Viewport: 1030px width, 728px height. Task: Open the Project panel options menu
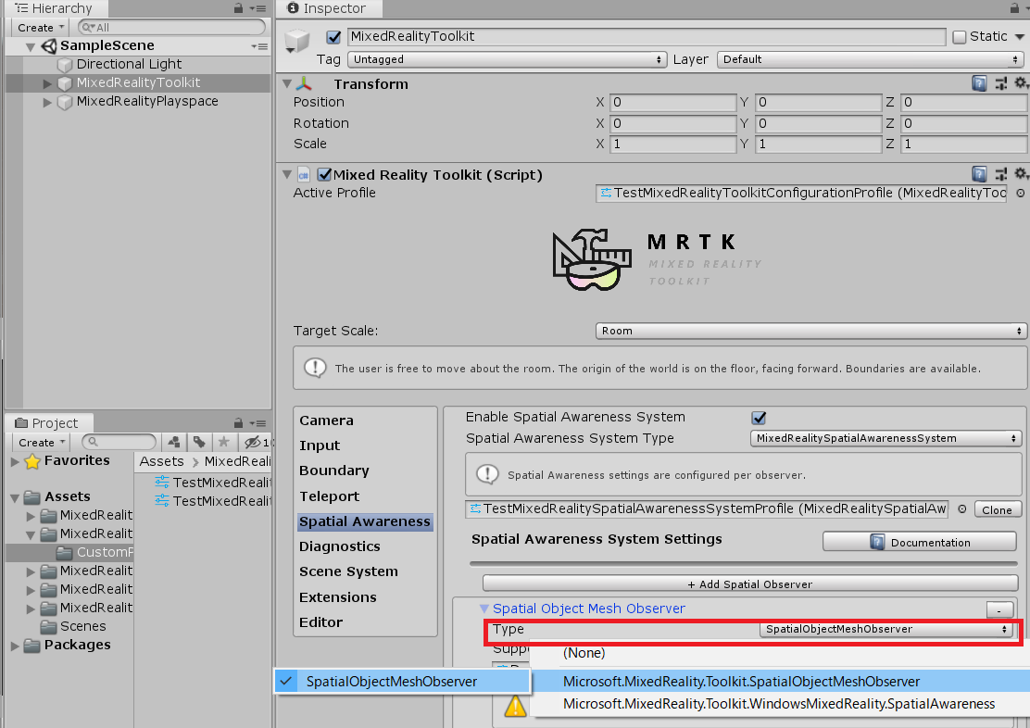[259, 423]
